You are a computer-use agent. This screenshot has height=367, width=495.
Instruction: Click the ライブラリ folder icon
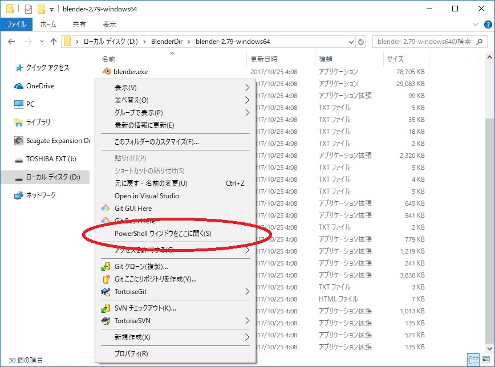[19, 123]
